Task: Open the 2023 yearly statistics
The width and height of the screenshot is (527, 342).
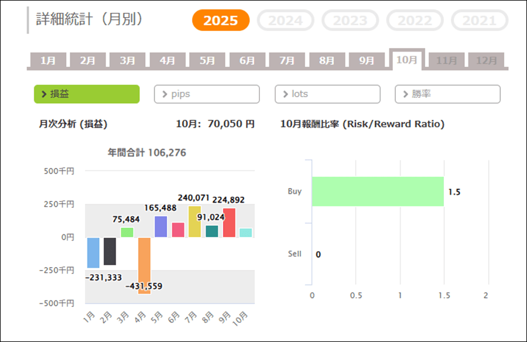Action: 350,21
